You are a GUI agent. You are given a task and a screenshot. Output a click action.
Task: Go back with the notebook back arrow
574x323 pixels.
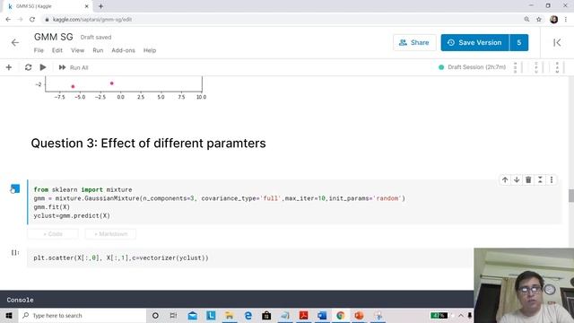click(15, 42)
